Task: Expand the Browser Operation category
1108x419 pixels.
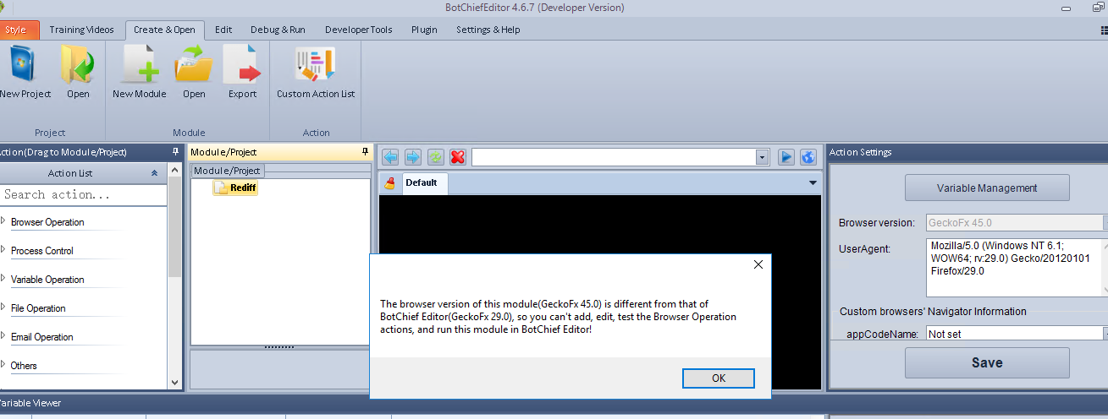Action: [3, 221]
